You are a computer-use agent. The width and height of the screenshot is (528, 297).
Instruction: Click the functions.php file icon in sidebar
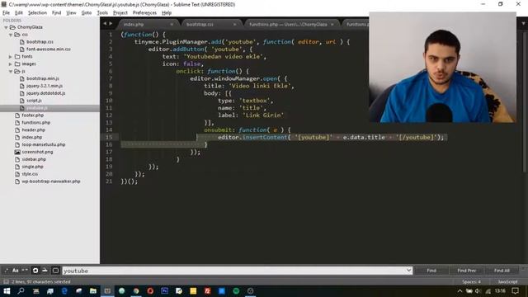click(x=17, y=123)
